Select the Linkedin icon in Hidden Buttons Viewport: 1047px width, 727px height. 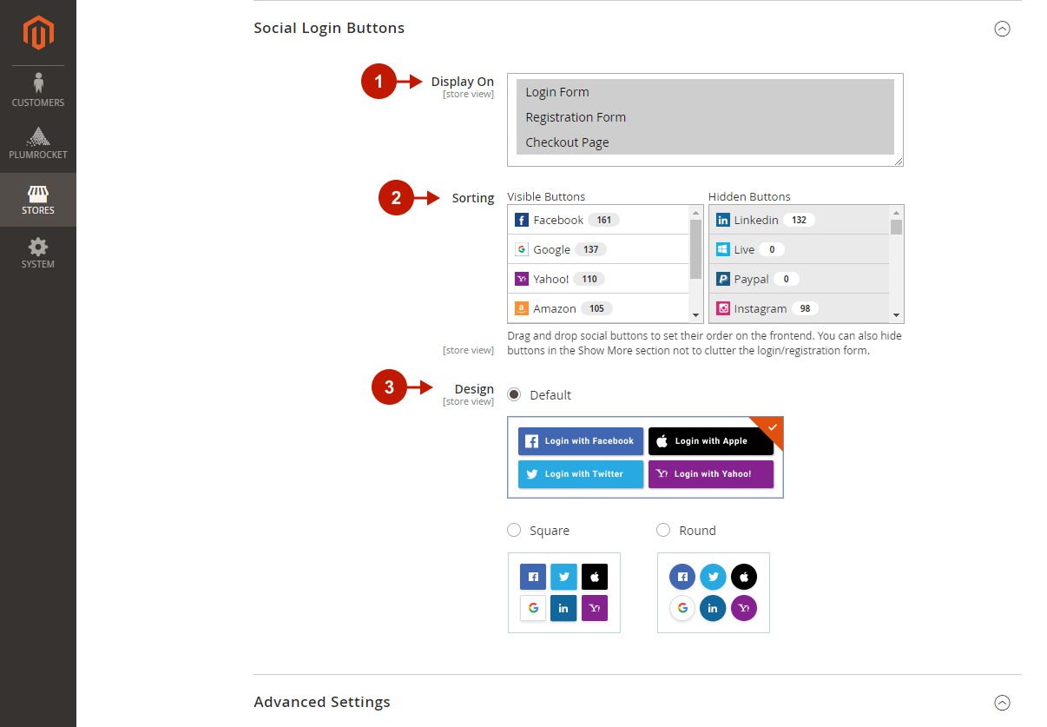tap(722, 220)
